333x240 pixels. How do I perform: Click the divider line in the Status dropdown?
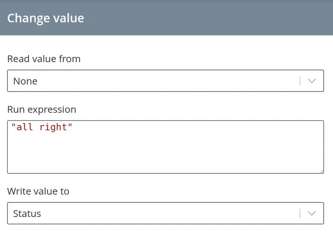point(300,213)
